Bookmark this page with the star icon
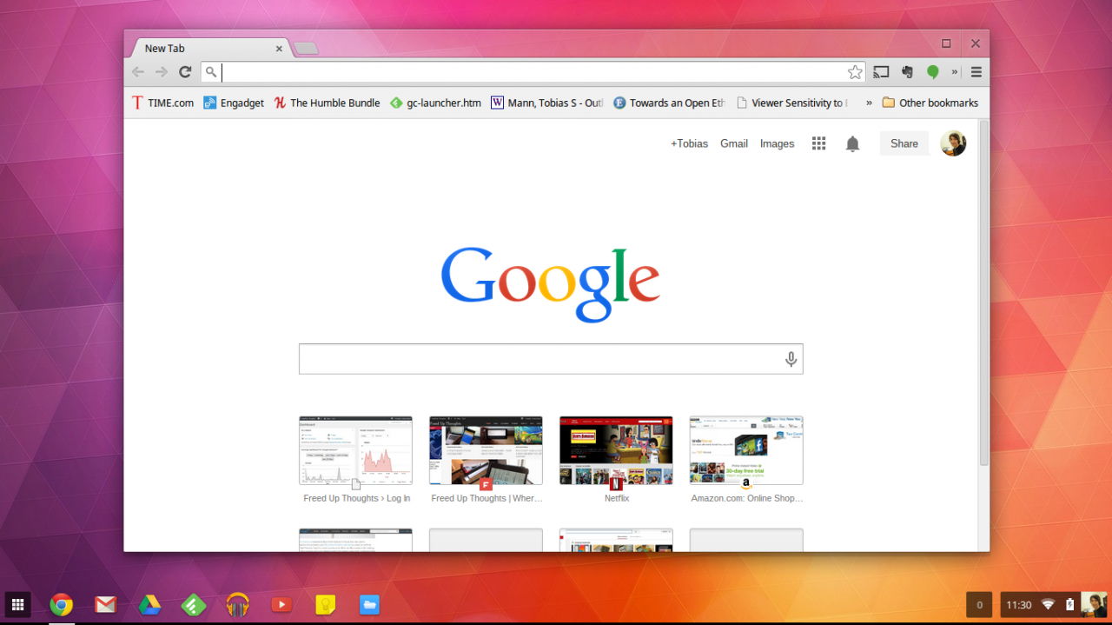Viewport: 1112px width, 625px height. (855, 72)
